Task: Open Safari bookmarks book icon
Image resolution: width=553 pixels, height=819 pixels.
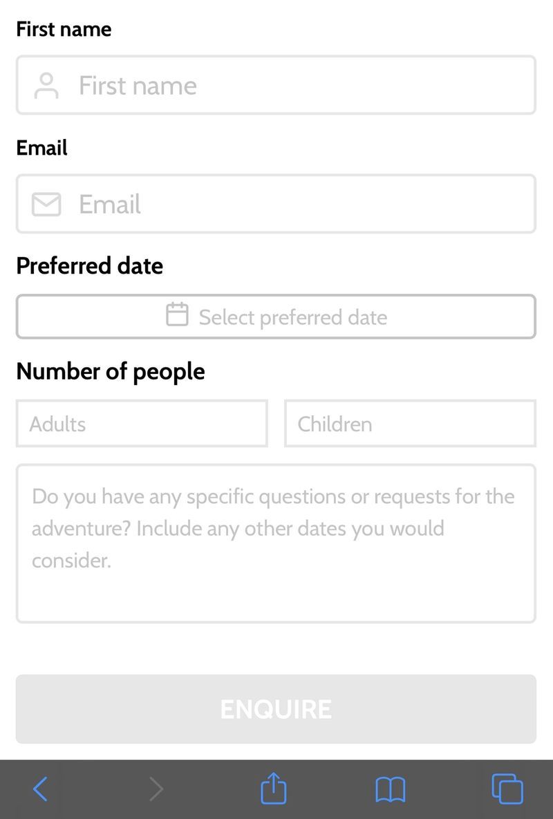Action: pos(391,789)
